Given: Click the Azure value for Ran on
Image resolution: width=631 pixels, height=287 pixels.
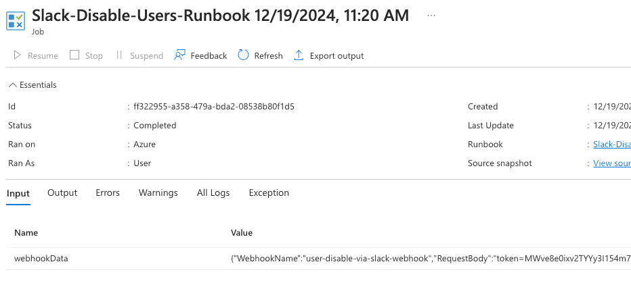Looking at the screenshot, I should tap(144, 144).
